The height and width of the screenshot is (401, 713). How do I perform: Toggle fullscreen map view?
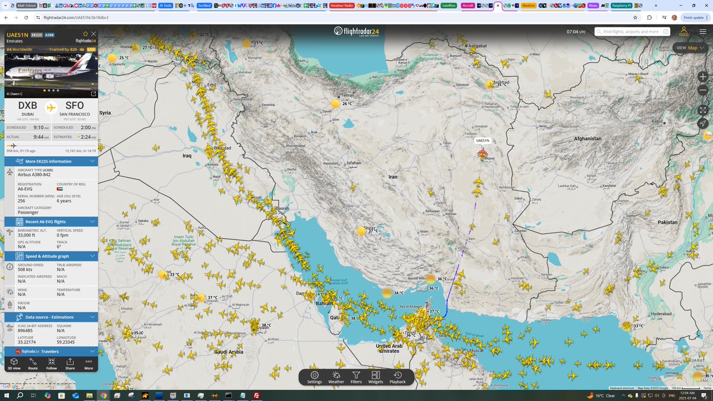click(x=703, y=110)
